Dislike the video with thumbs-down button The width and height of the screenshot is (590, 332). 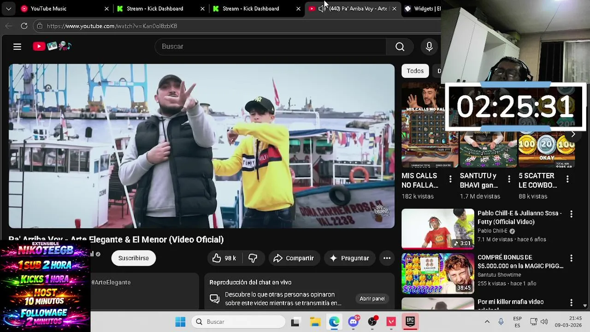click(x=253, y=258)
